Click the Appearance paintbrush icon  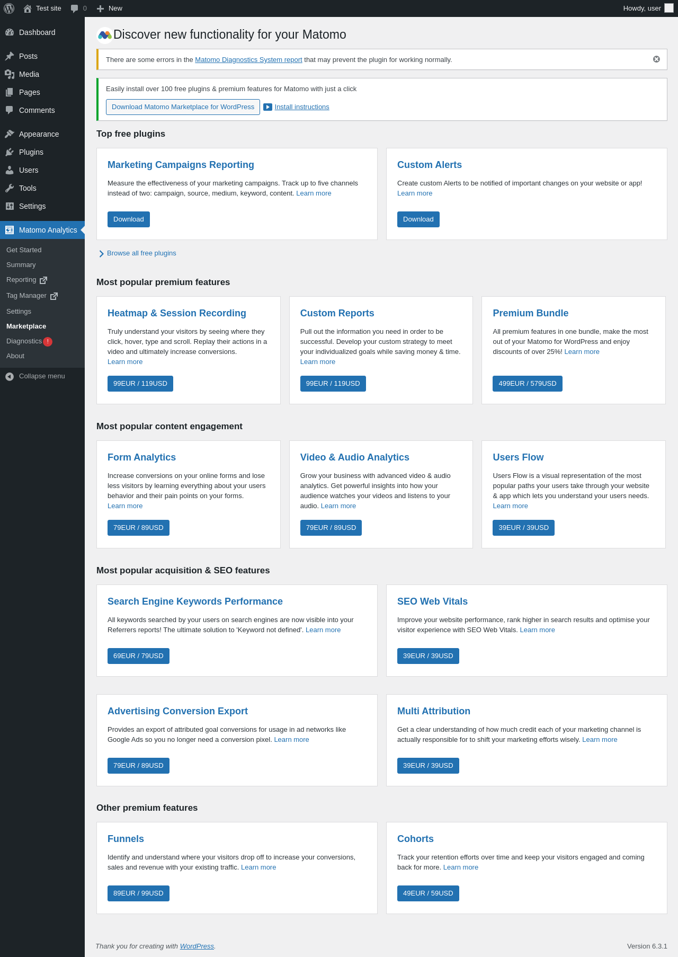pos(10,134)
